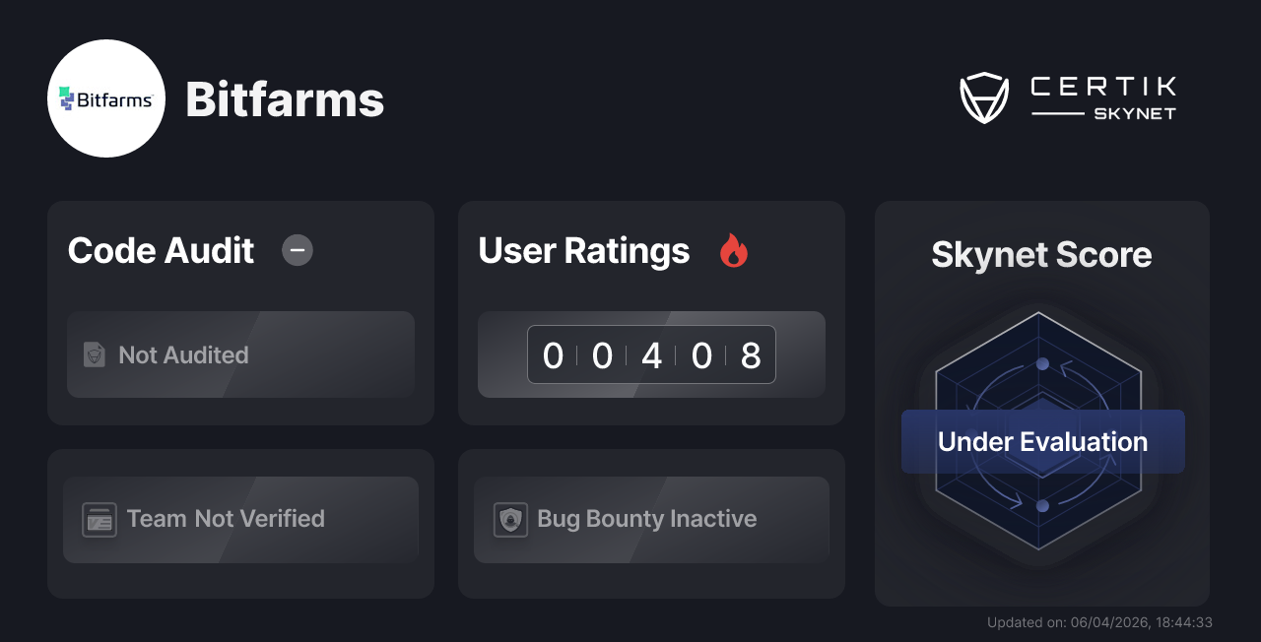Click the shield icon in Bug Bounty Inactive
The width and height of the screenshot is (1261, 642).
[x=509, y=519]
